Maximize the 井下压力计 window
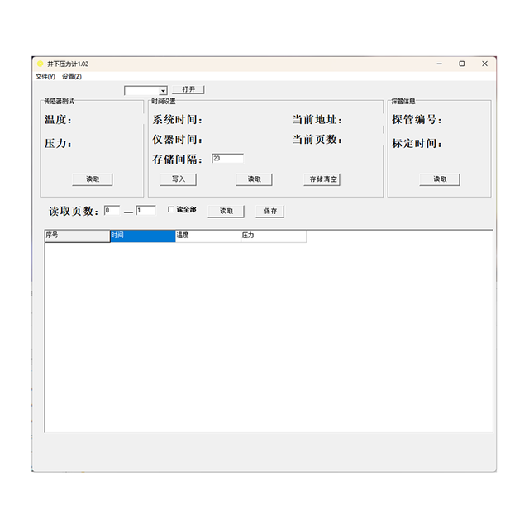Image resolution: width=529 pixels, height=529 pixels. (462, 64)
